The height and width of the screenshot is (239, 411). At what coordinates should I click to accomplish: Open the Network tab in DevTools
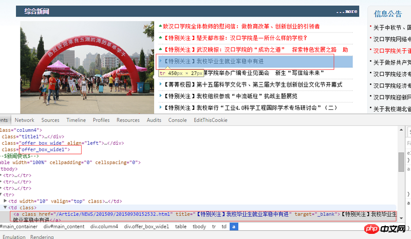[24, 120]
